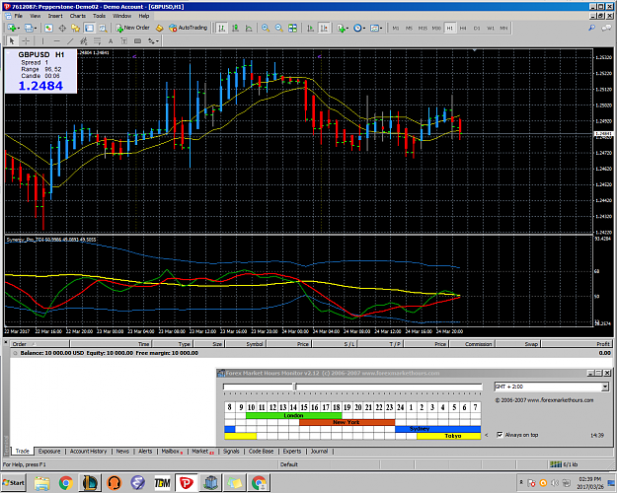Screen dimensions: 617x493
Task: Expand the arrows objects dropdown in line toolbar
Action: [x=157, y=40]
